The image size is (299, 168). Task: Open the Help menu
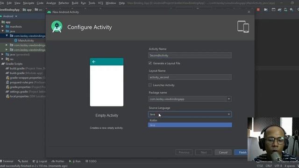(121, 3)
